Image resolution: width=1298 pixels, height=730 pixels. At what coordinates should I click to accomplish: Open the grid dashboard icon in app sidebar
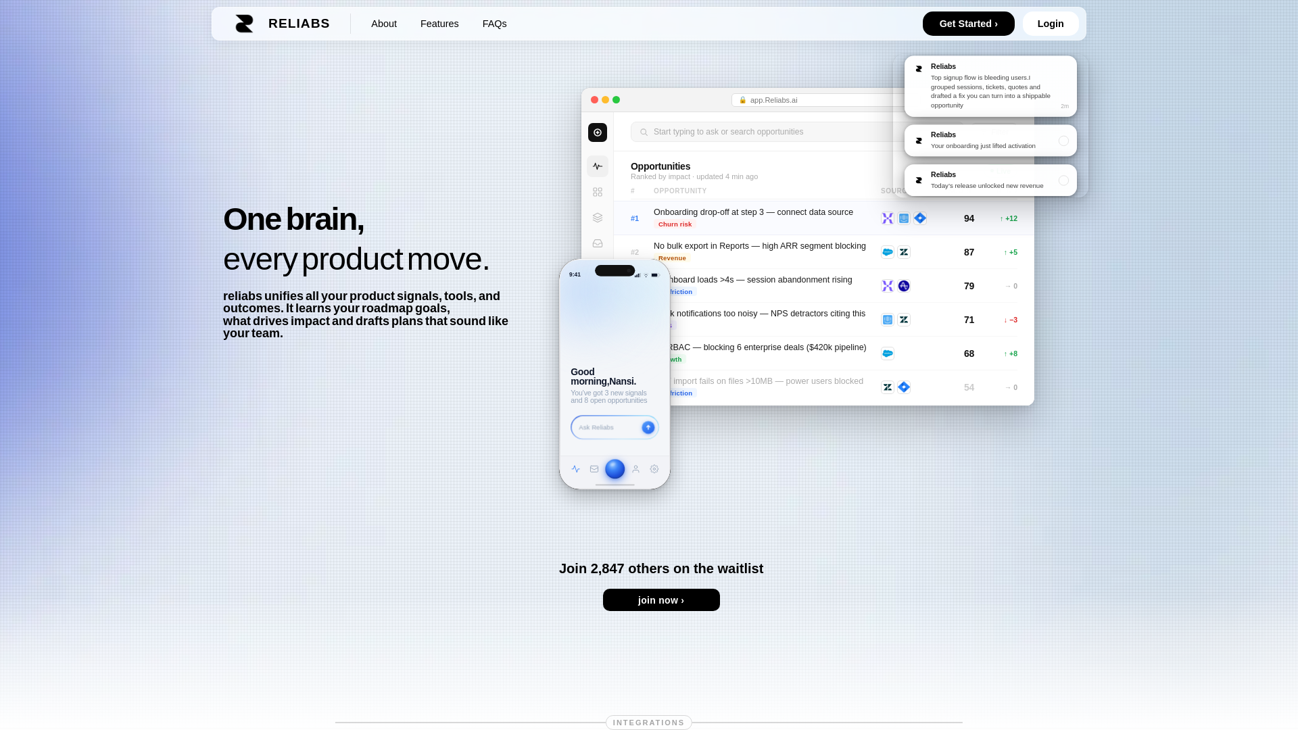[598, 193]
